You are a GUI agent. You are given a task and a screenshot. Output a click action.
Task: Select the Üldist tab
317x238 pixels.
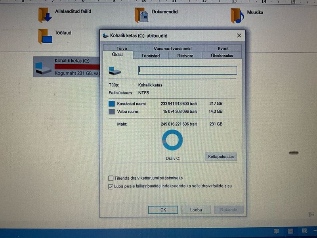click(x=118, y=55)
